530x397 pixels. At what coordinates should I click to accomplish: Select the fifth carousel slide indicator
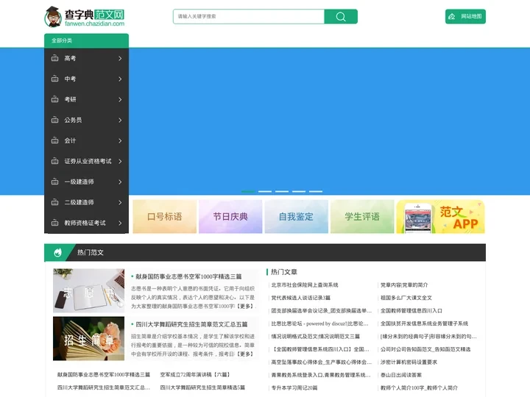point(316,191)
